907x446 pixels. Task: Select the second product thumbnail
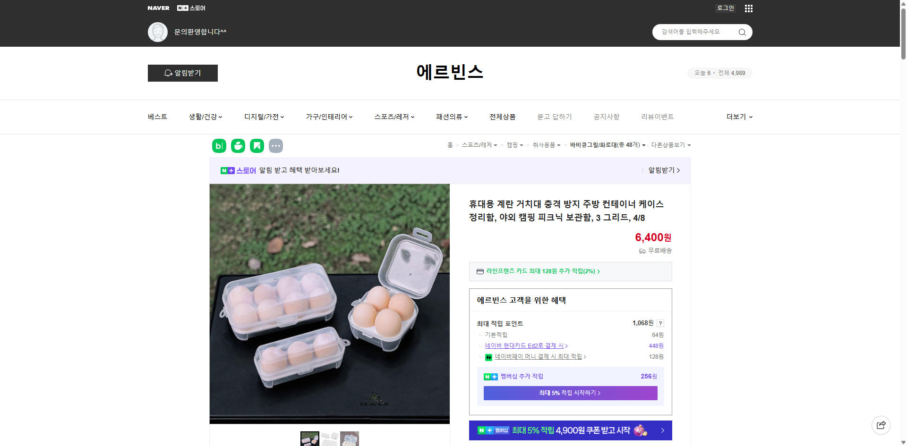(330, 438)
